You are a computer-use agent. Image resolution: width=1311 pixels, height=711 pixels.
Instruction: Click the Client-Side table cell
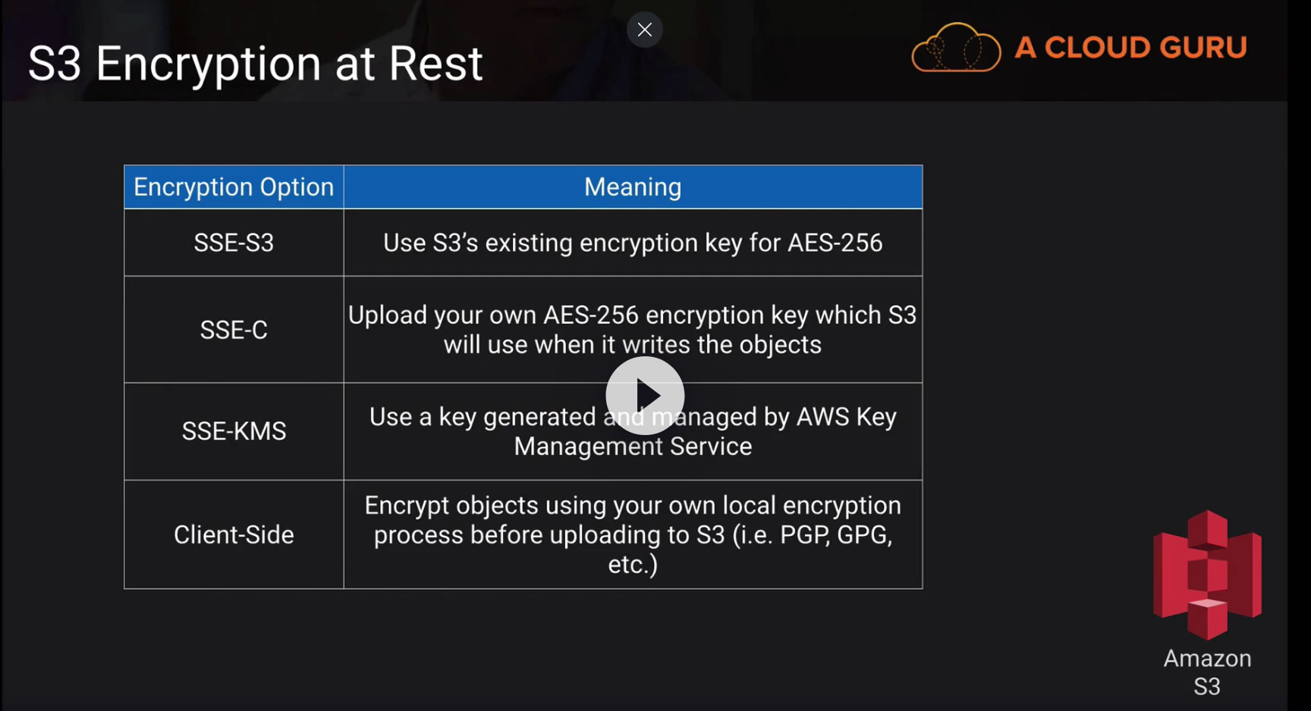pos(234,535)
